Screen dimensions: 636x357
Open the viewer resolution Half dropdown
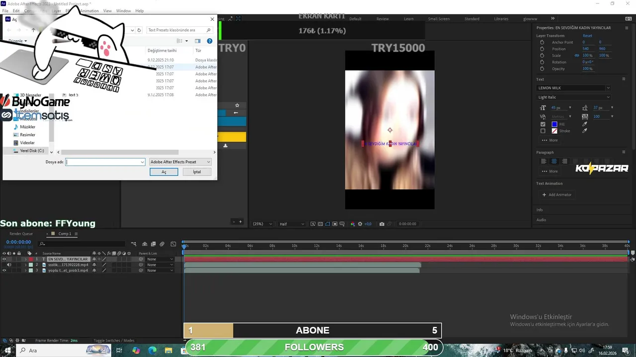291,224
